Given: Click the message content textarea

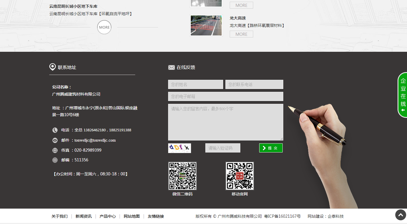Looking at the screenshot, I should 225,122.
